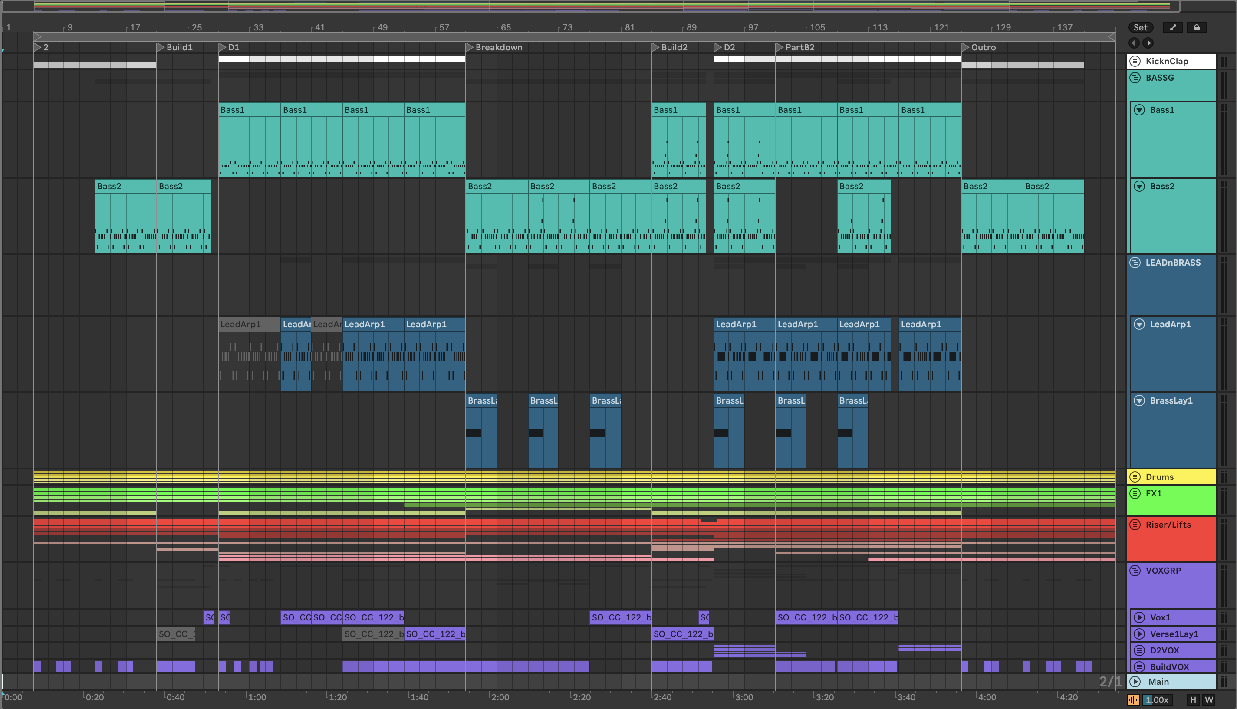
Task: Click the 1.00x zoom level slider
Action: click(x=1157, y=700)
